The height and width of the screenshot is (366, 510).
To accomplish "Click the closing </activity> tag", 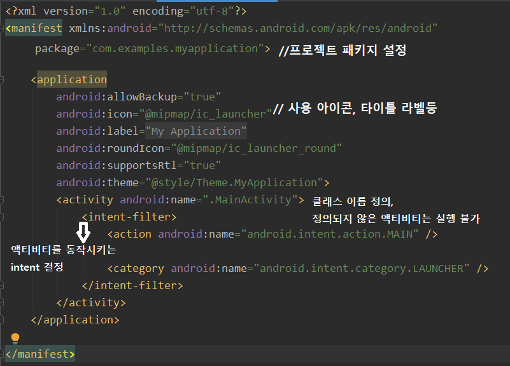I will [91, 302].
